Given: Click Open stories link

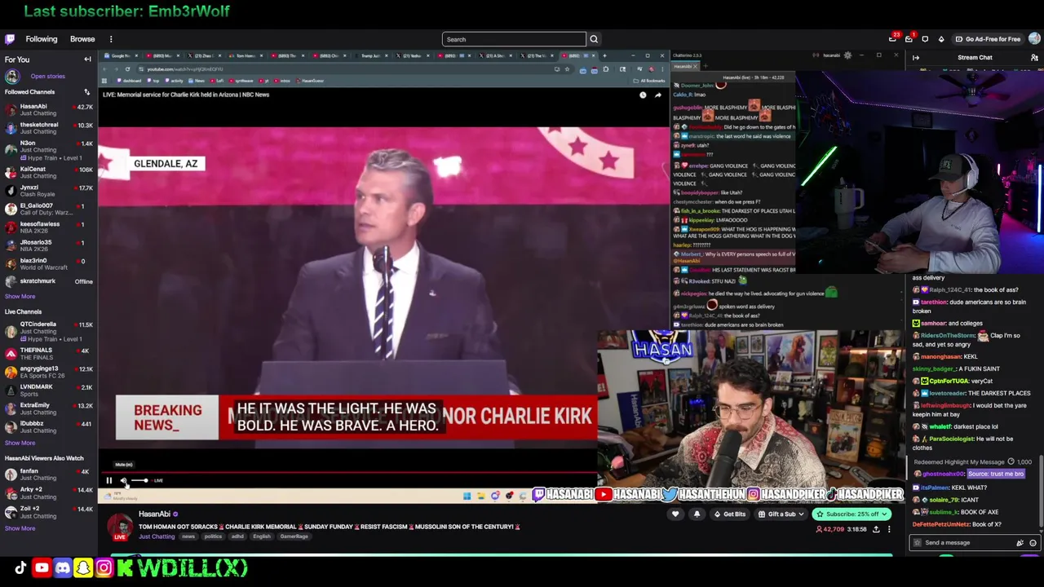Looking at the screenshot, I should pyautogui.click(x=47, y=77).
